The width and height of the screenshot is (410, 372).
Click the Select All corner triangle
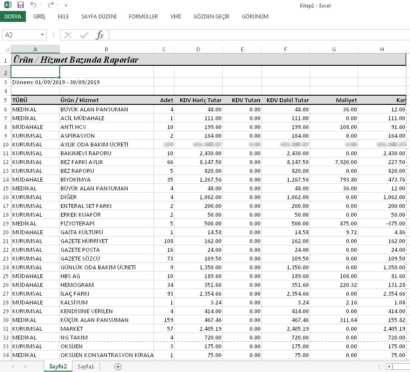coord(7,49)
